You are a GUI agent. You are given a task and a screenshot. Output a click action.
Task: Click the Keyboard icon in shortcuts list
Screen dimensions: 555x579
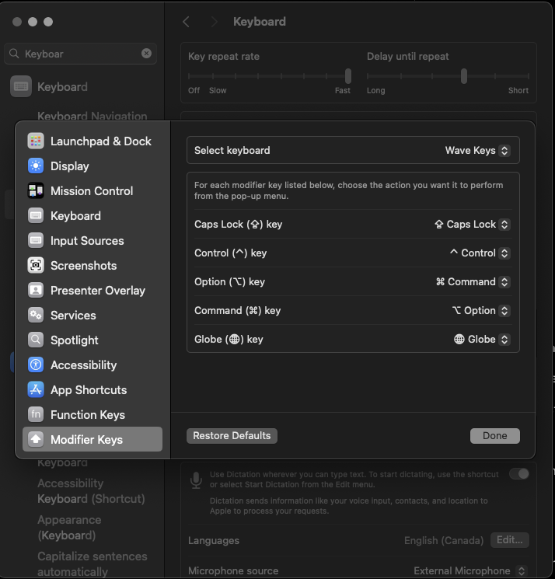click(36, 215)
